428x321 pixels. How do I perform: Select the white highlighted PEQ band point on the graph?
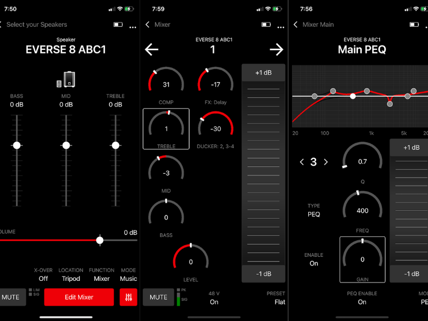click(x=353, y=96)
